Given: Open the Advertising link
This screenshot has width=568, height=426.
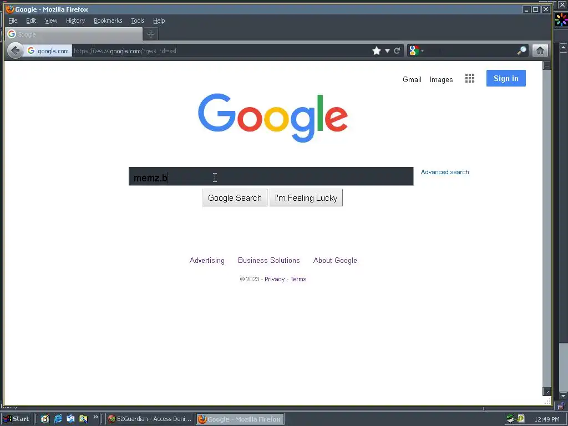Looking at the screenshot, I should (x=207, y=261).
